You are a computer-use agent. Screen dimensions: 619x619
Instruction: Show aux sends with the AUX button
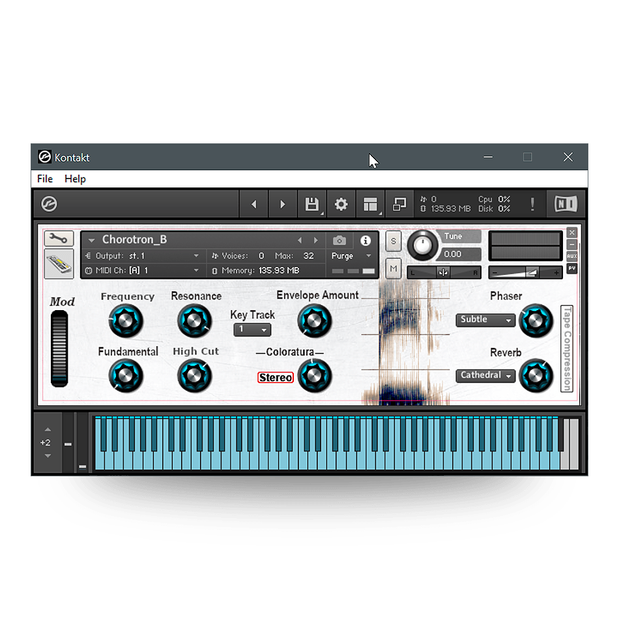[x=571, y=256]
